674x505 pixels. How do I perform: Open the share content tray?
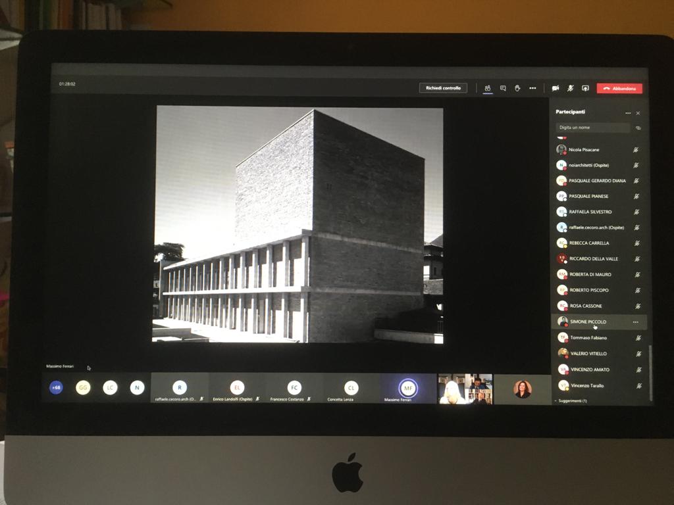585,88
